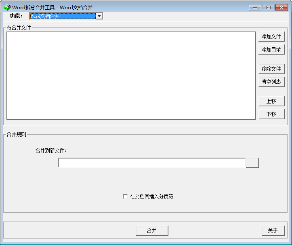The image size is (292, 245).
Task: Maximize the Word拆分合并工具 window
Action: 268,7
